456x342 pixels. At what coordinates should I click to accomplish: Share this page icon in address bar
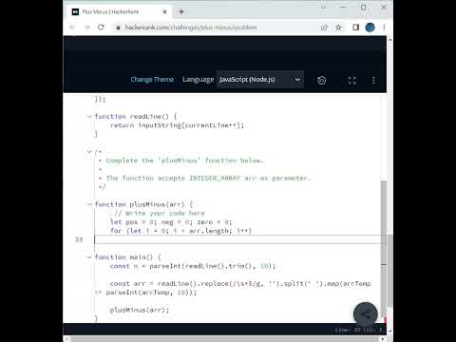click(x=324, y=28)
